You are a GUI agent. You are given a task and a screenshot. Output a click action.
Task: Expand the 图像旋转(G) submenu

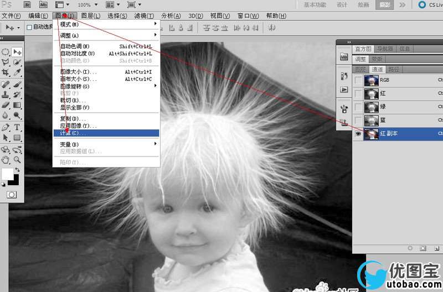[x=106, y=86]
